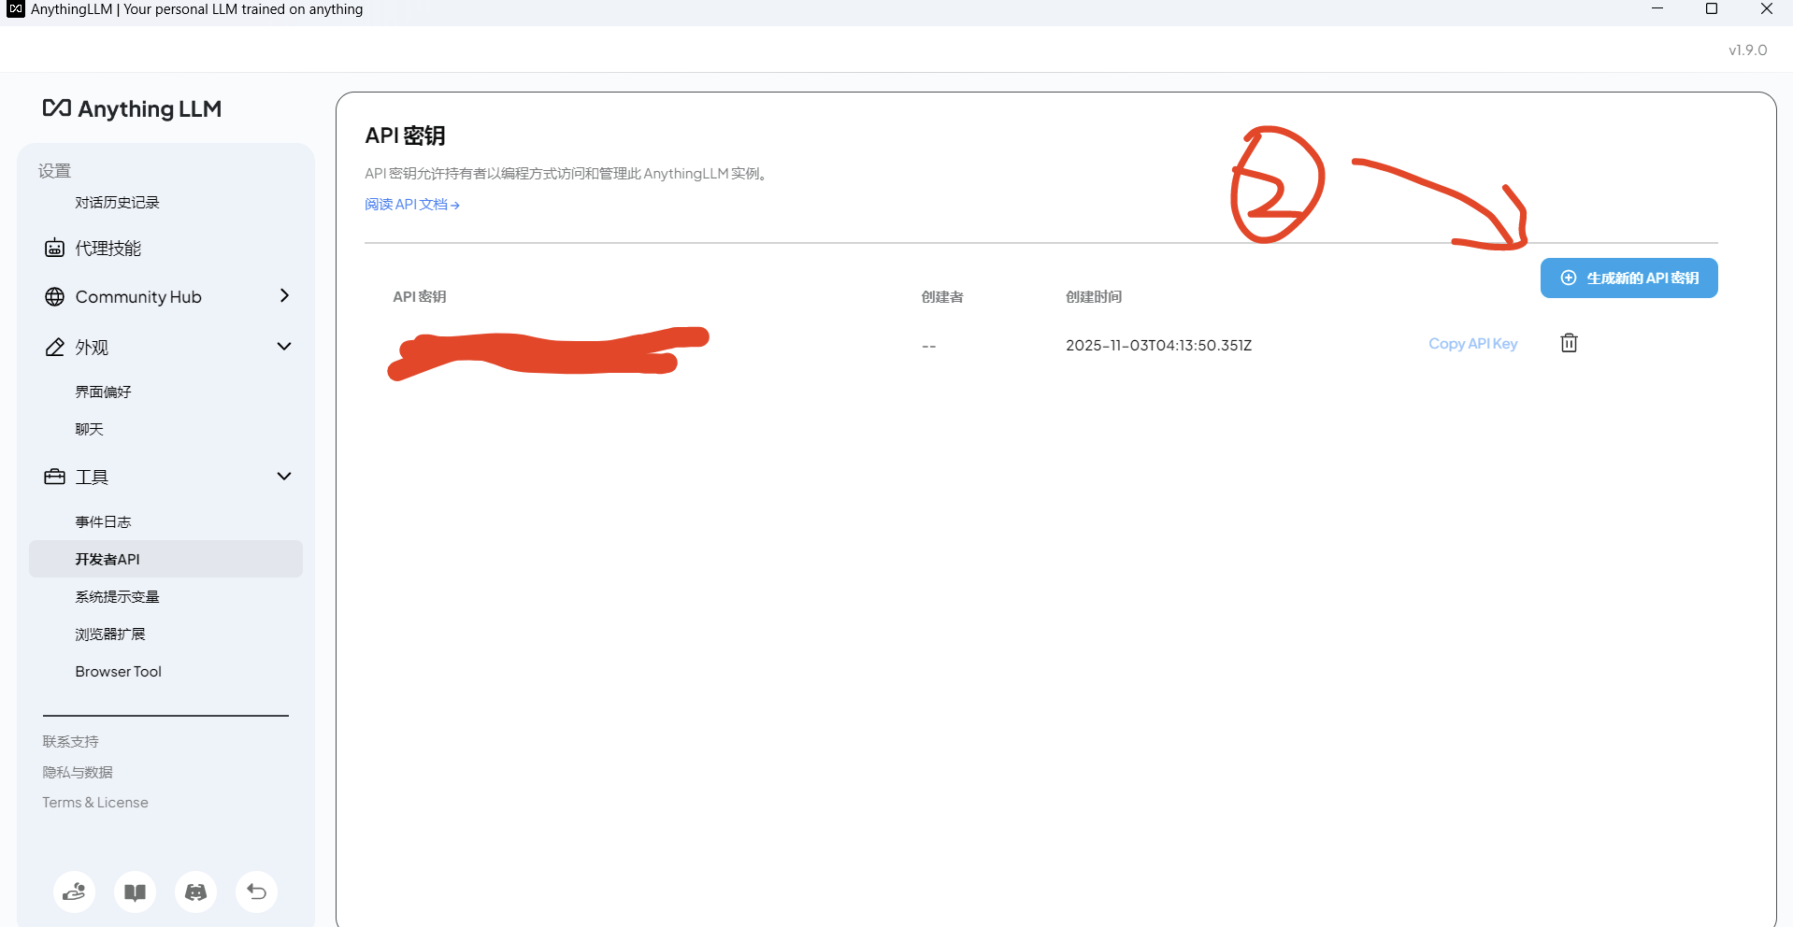Image resolution: width=1793 pixels, height=927 pixels.
Task: Click the API 密钥 page heading
Action: tap(405, 135)
